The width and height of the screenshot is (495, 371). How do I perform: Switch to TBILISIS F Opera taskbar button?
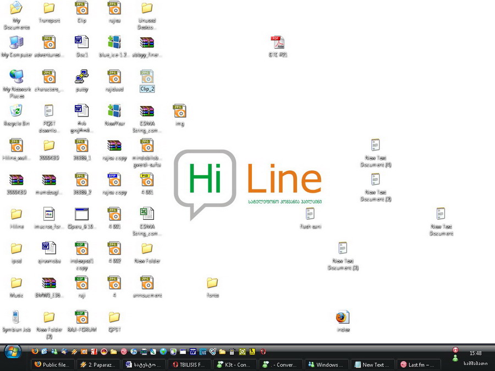pyautogui.click(x=189, y=365)
